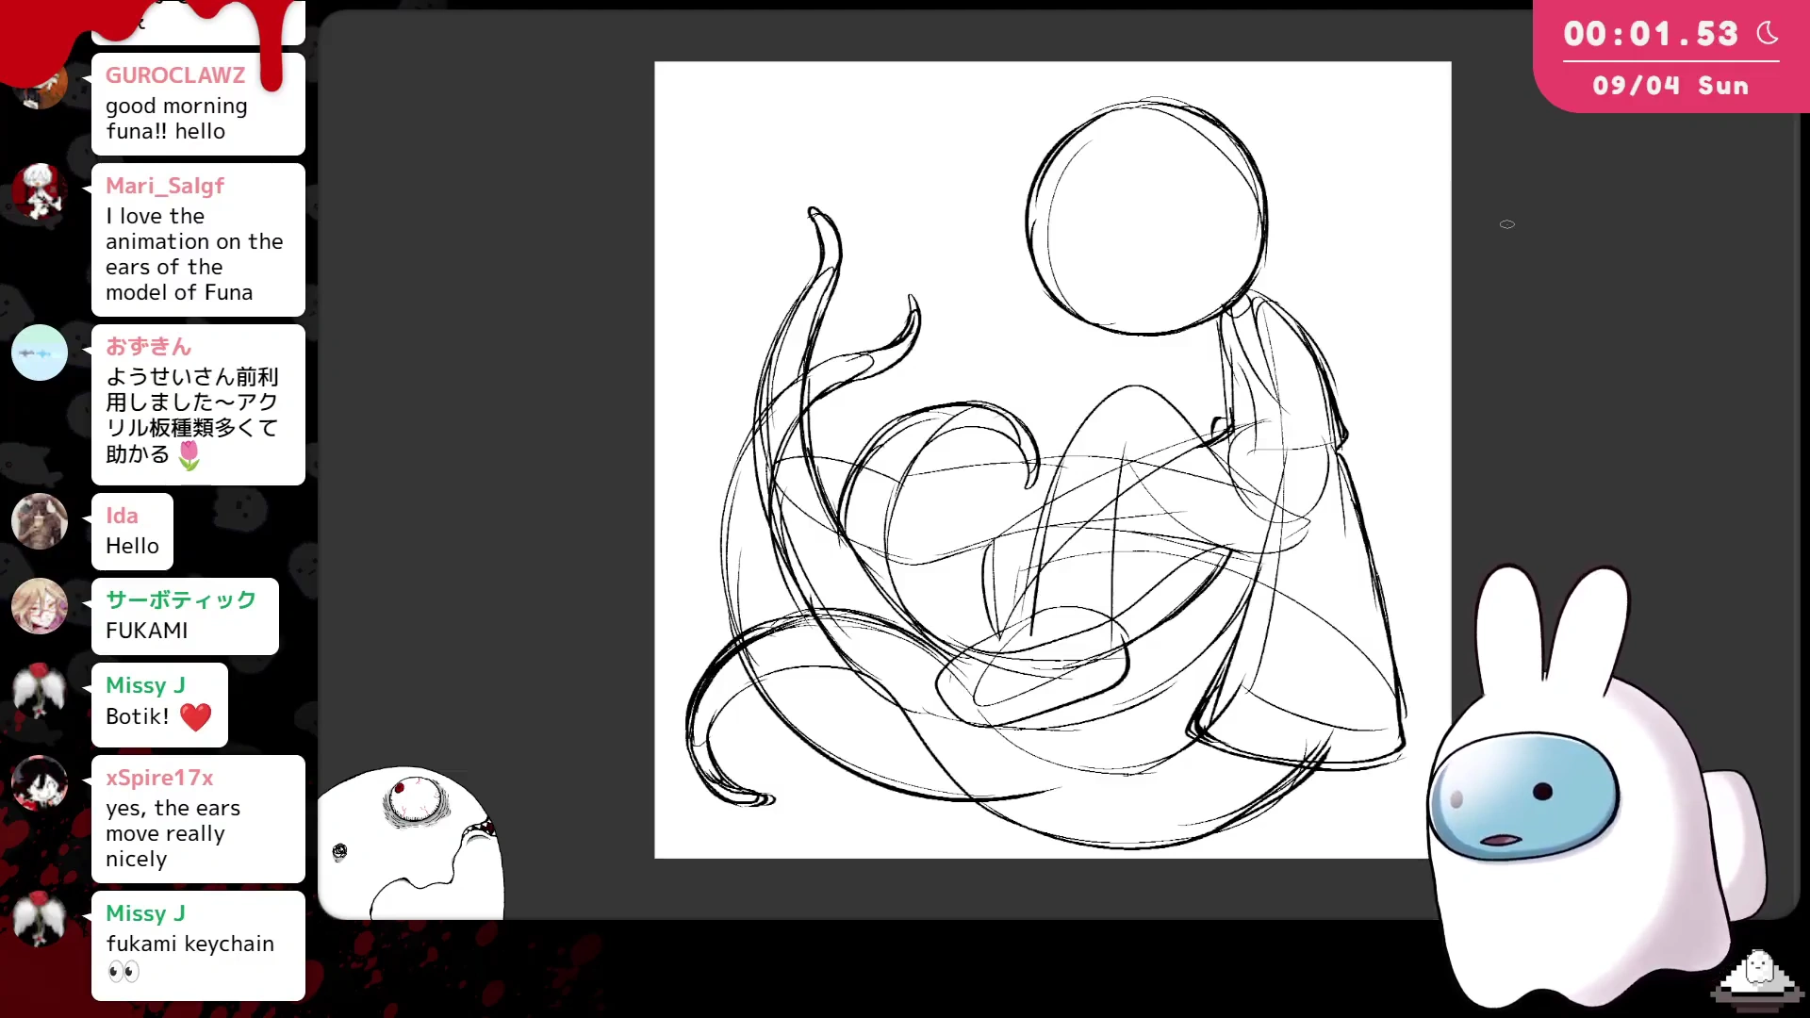Click Mari_Salgf's chat avatar

pyautogui.click(x=39, y=190)
